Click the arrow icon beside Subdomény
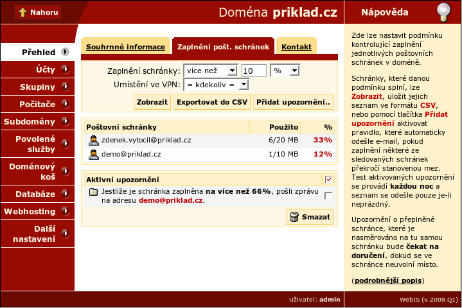The height and width of the screenshot is (308, 462). tap(65, 121)
